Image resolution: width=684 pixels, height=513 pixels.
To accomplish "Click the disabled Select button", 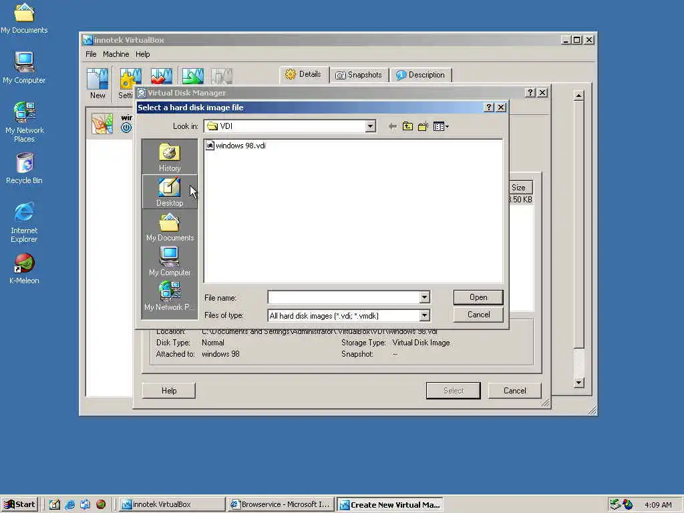I will (454, 391).
